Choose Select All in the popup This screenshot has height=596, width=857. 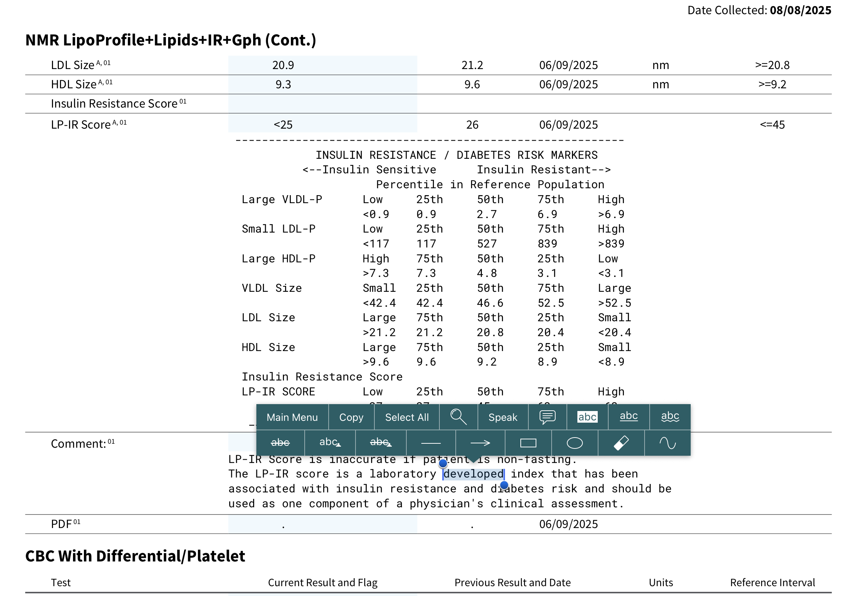click(407, 417)
